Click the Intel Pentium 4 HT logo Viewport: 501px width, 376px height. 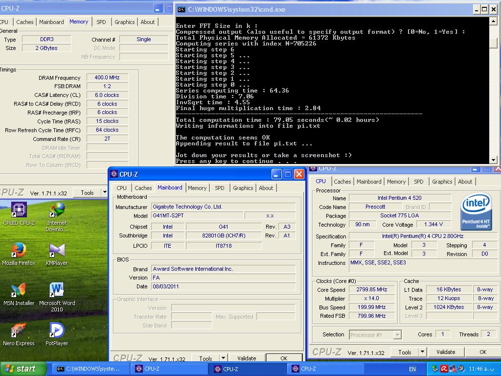coord(476,211)
